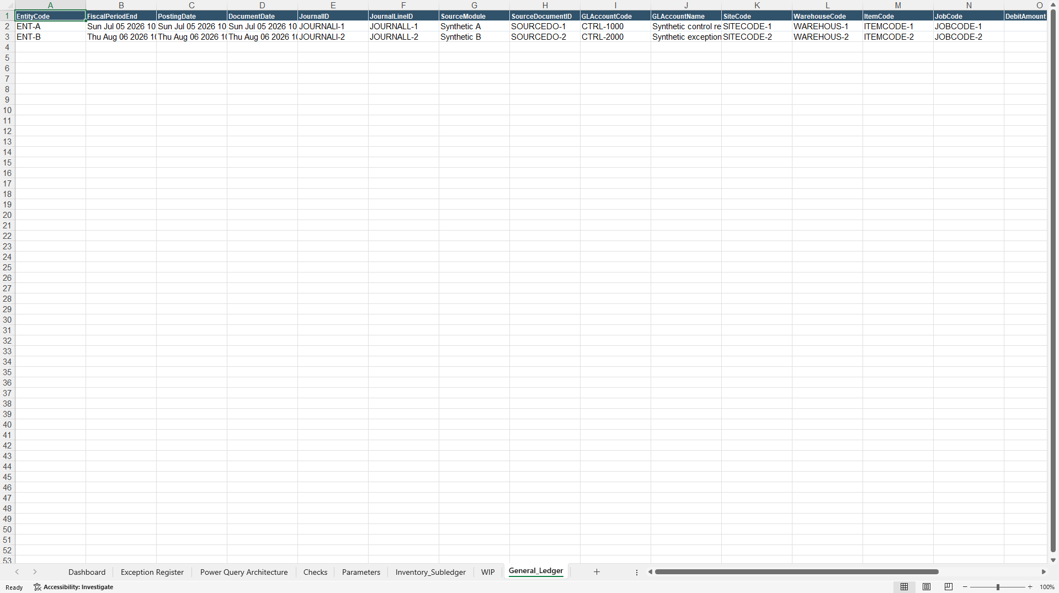This screenshot has height=593, width=1059.
Task: Click the PostingDate header cell
Action: coord(191,16)
